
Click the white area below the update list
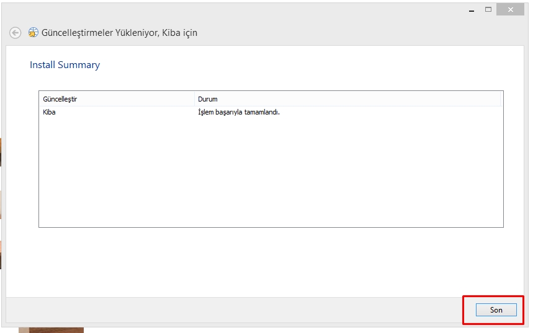271,260
